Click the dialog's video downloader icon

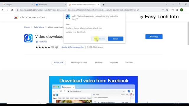pyautogui.click(x=68, y=17)
